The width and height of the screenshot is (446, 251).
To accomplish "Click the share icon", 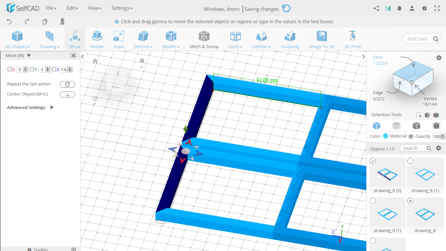I will [x=376, y=9].
